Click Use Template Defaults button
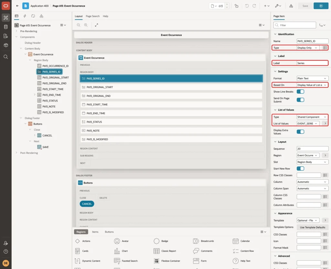 pos(313,227)
